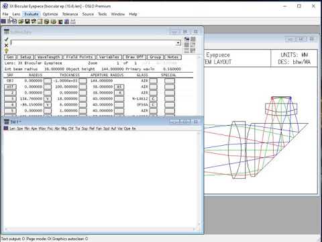Open the Wavelength settings button

[49, 57]
